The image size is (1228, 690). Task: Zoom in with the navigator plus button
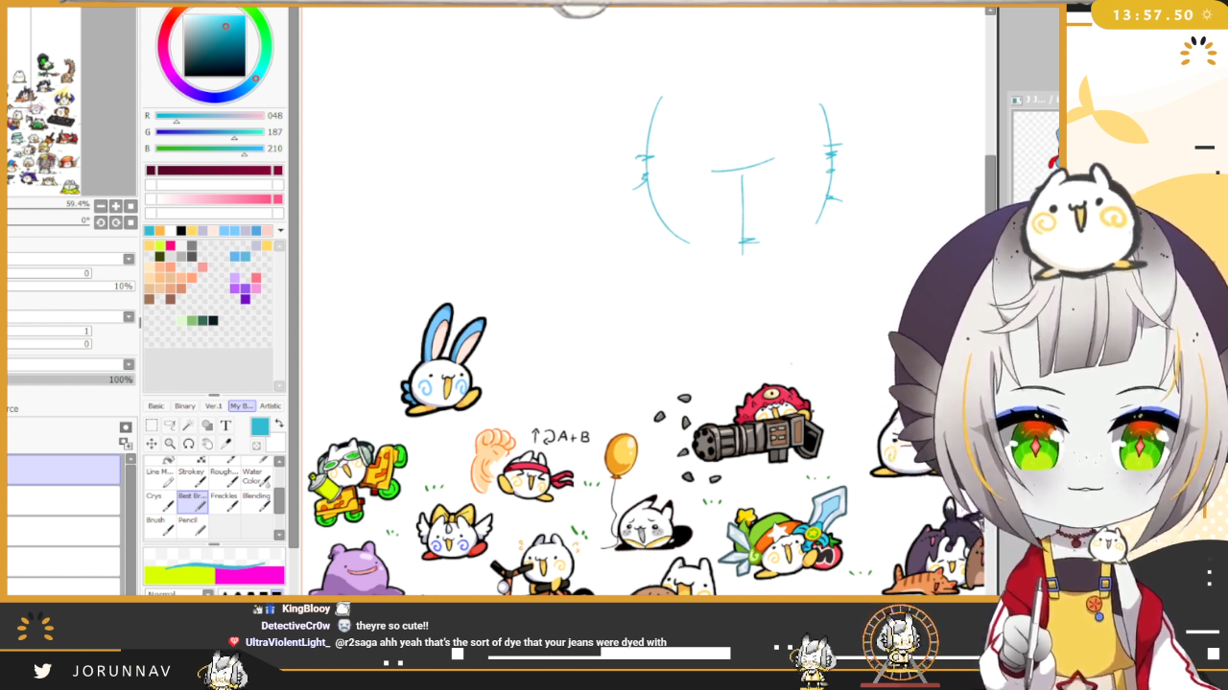pos(116,206)
